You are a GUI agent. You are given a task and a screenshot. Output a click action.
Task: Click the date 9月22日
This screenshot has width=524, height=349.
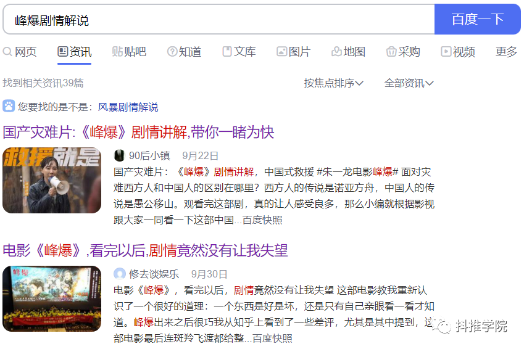pyautogui.click(x=200, y=155)
